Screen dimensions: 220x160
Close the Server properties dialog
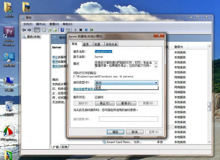[159, 36]
